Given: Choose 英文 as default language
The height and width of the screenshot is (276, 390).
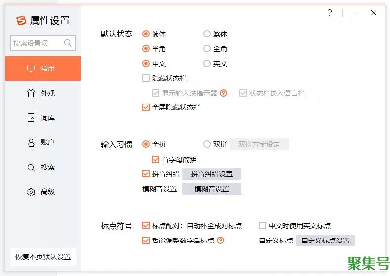Looking at the screenshot, I should click(x=207, y=64).
